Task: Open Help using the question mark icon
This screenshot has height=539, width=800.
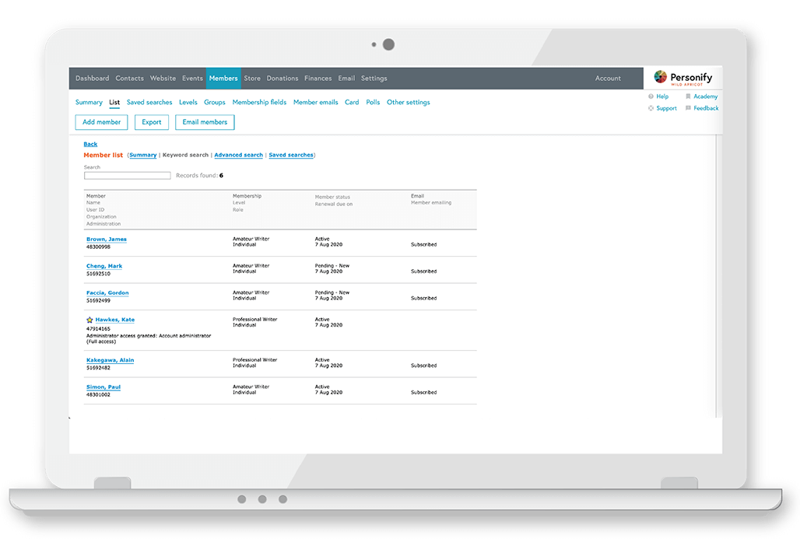Action: pyautogui.click(x=651, y=96)
